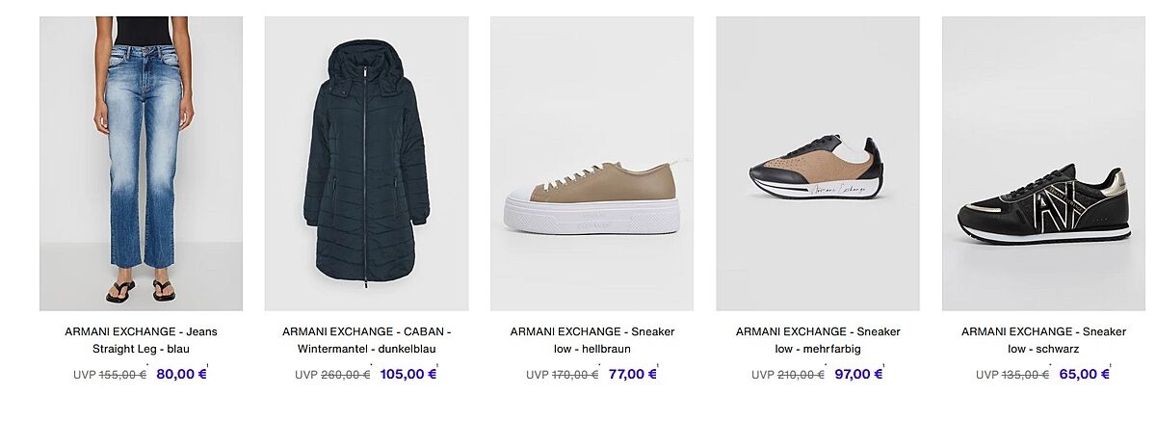
Task: Click the 77,00 € sneaker price
Action: 632,375
